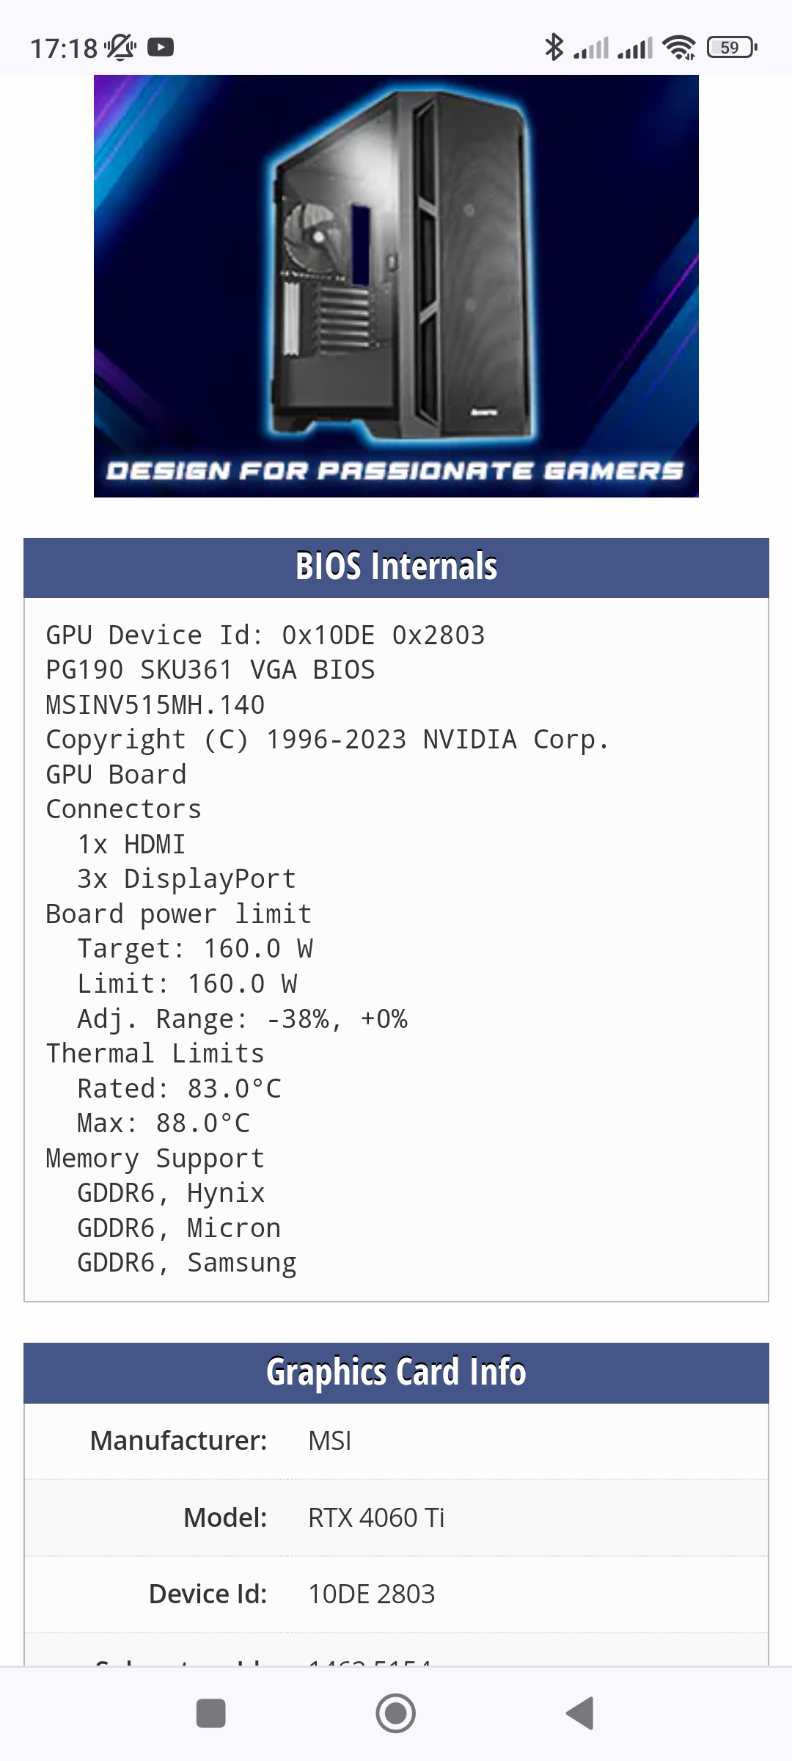Screen dimensions: 792x1761
Task: Tap the RTX 4060 Ti model value
Action: [x=376, y=1517]
